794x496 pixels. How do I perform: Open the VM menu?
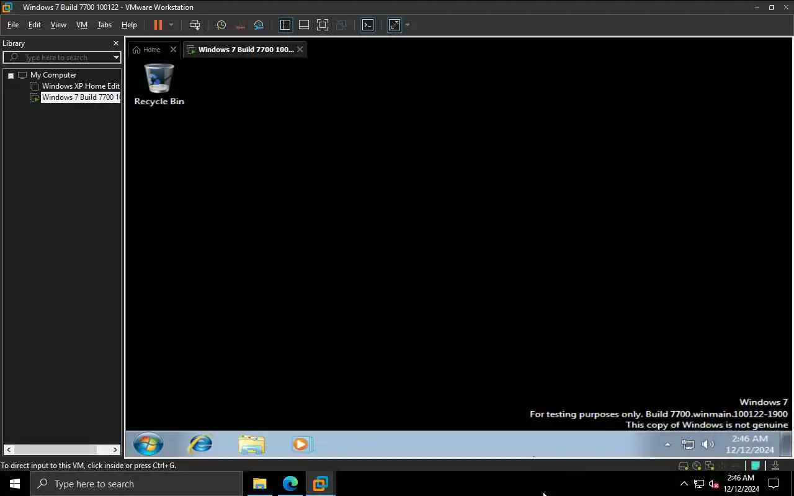tap(82, 25)
